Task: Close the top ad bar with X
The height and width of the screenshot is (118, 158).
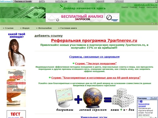Action: pyautogui.click(x=157, y=1)
